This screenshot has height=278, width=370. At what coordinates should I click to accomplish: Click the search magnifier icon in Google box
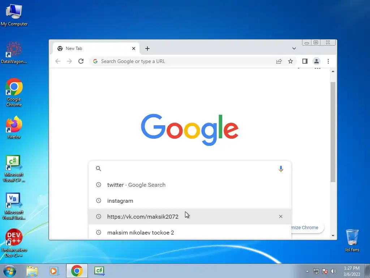99,169
